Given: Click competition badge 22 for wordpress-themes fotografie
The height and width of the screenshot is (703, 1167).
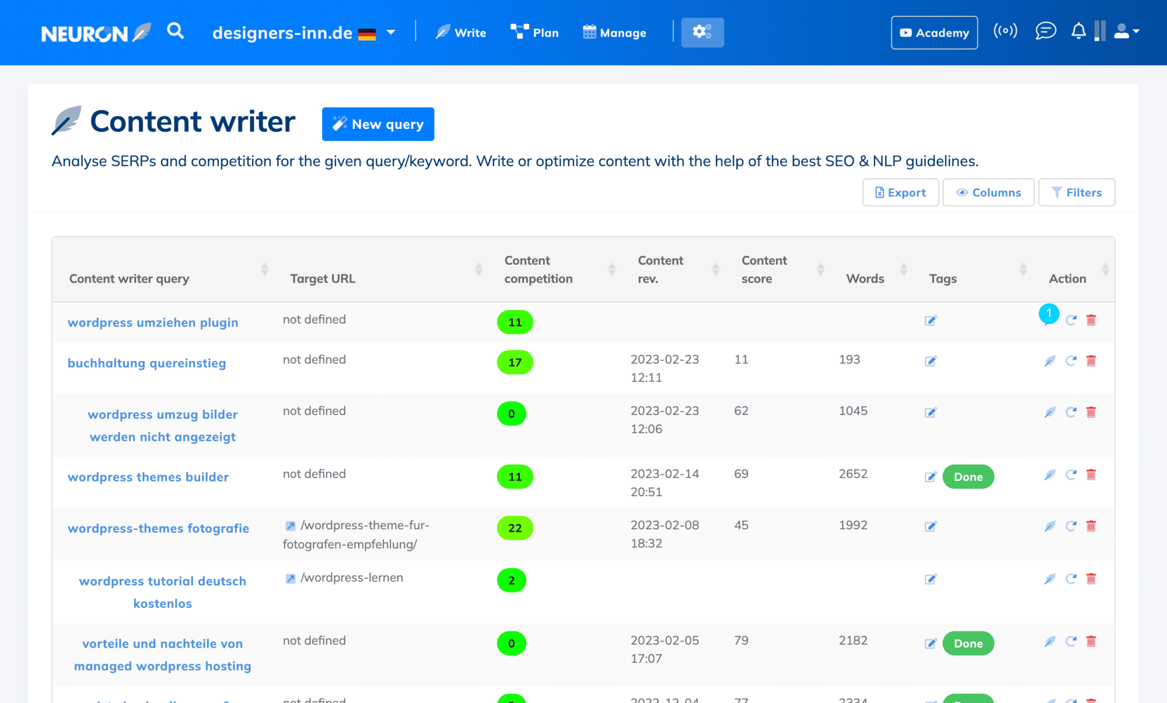Looking at the screenshot, I should coord(515,528).
